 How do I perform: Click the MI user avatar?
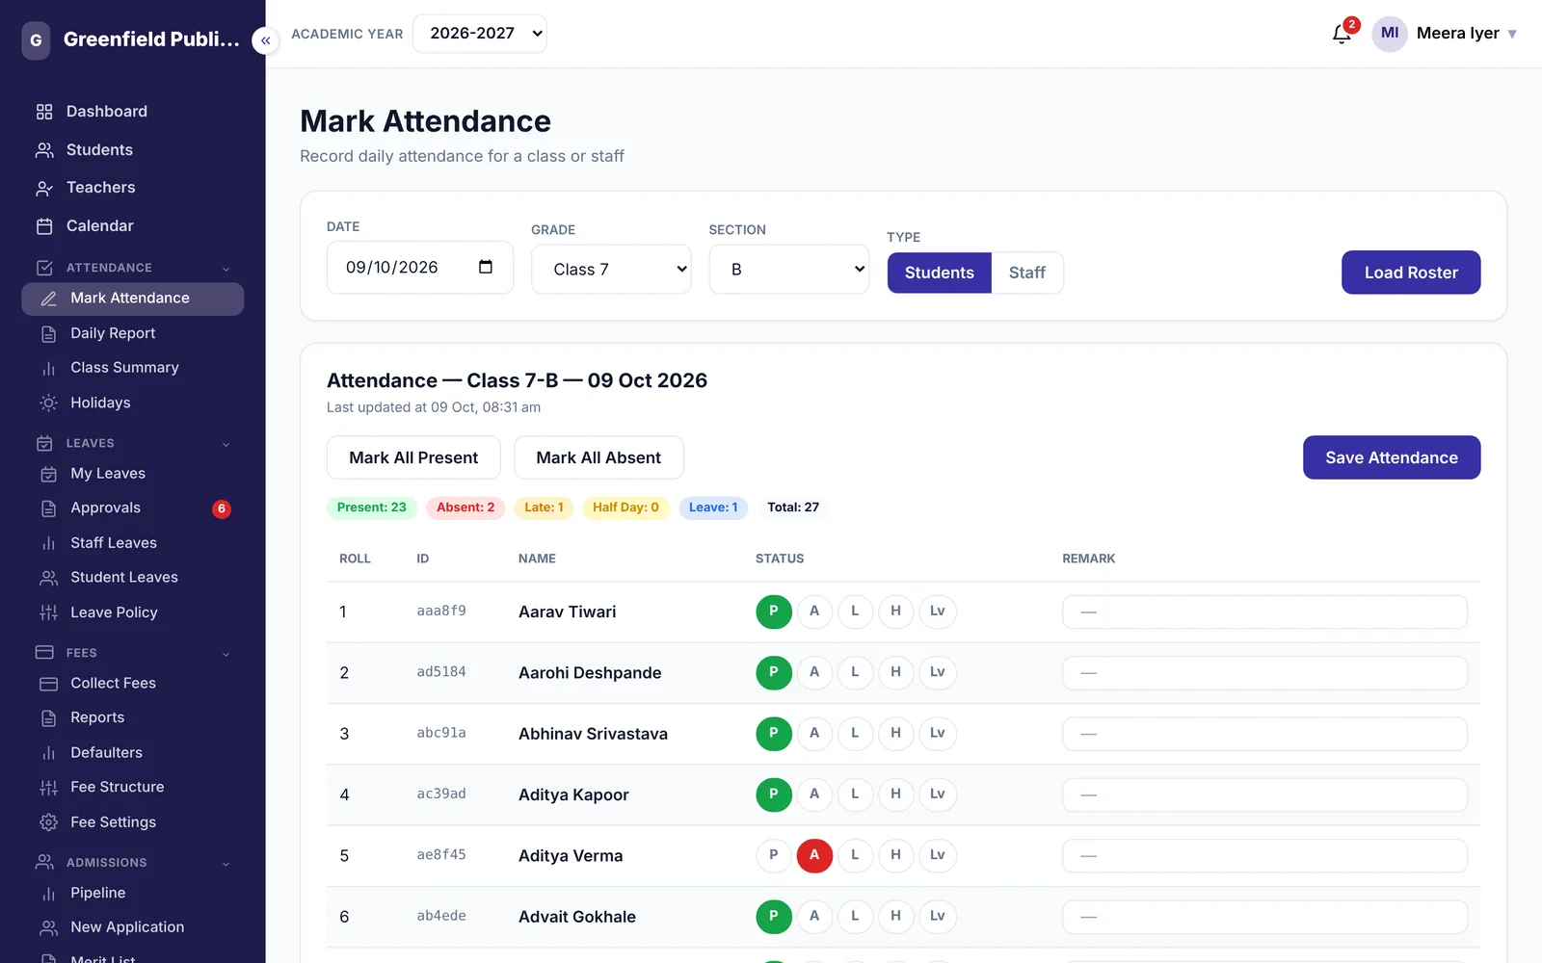pyautogui.click(x=1390, y=34)
